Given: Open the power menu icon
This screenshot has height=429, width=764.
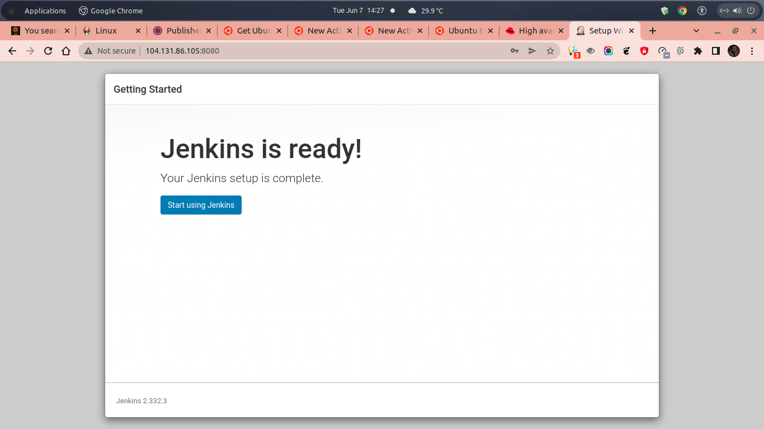Looking at the screenshot, I should [751, 11].
